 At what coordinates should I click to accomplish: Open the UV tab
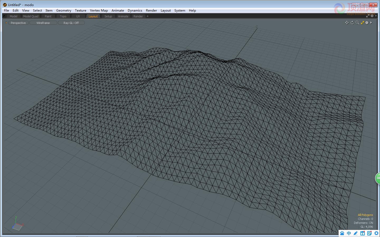[x=78, y=16]
